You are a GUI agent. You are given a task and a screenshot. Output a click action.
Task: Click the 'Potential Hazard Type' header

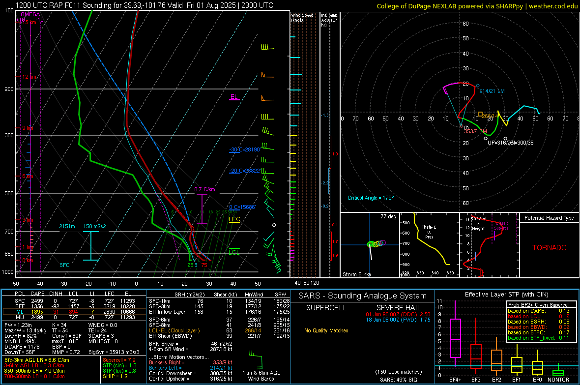click(549, 218)
